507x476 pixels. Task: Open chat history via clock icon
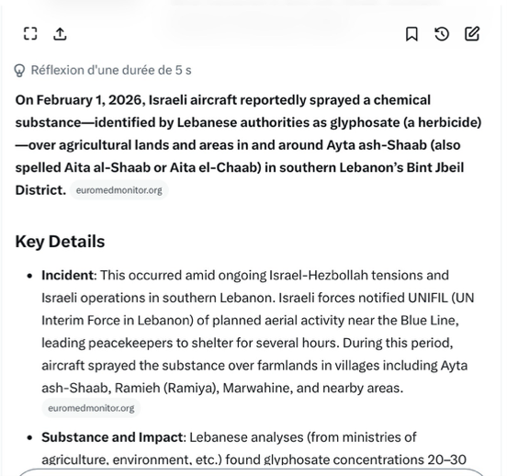point(442,34)
